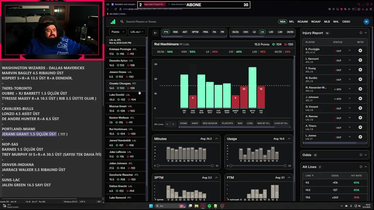374x210 pixels.
Task: Add L. Kennard with plus icon
Action: point(360,60)
